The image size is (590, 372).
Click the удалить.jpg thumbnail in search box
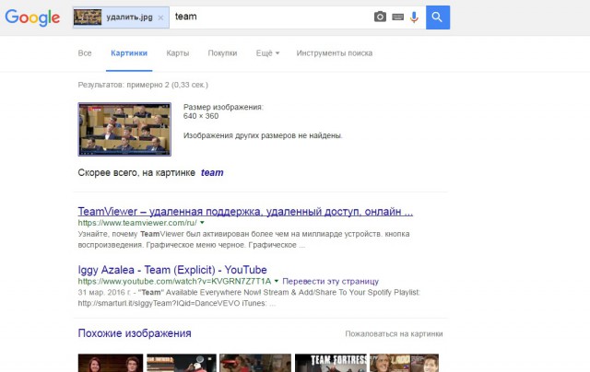[x=88, y=17]
